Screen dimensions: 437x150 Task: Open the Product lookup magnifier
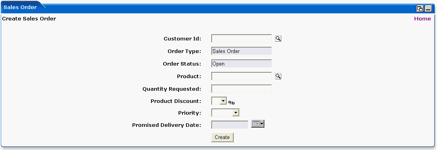tap(278, 76)
